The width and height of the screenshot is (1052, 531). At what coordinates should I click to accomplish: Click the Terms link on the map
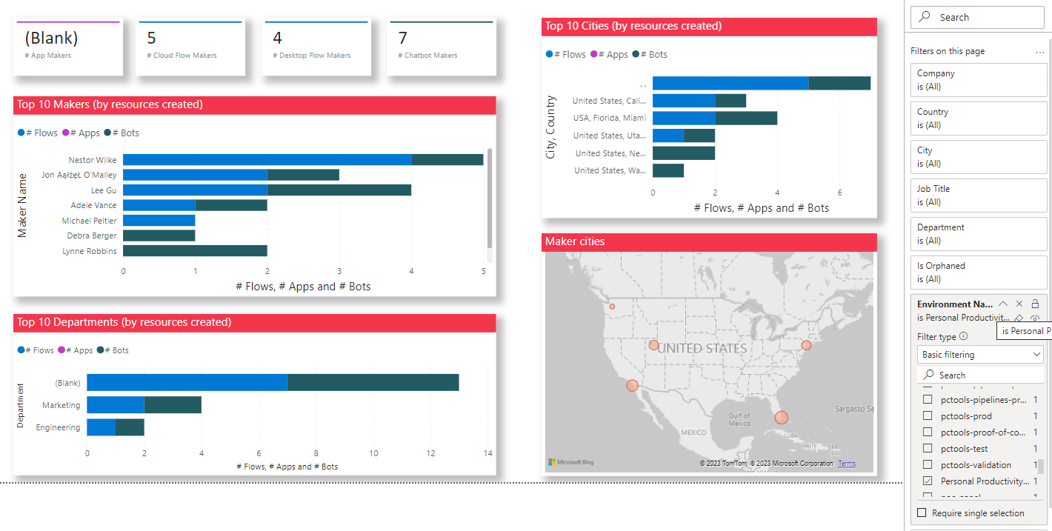[x=847, y=463]
